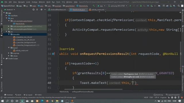
Task: Open Task View on the taskbar
Action: 17,101
